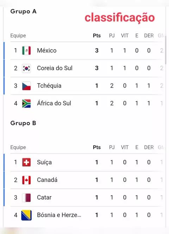Screen dimensions: 169x234
Task: Click the Catar flag icon
Action: tap(26, 198)
